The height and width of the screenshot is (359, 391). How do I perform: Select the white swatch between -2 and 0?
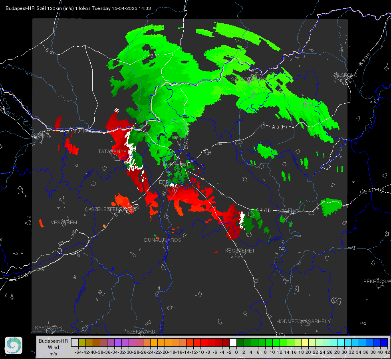point(233,342)
